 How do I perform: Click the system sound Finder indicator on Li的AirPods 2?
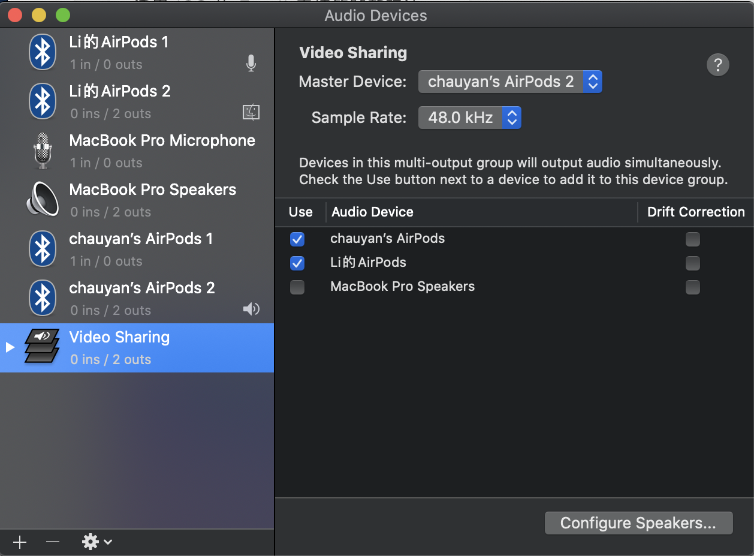251,112
